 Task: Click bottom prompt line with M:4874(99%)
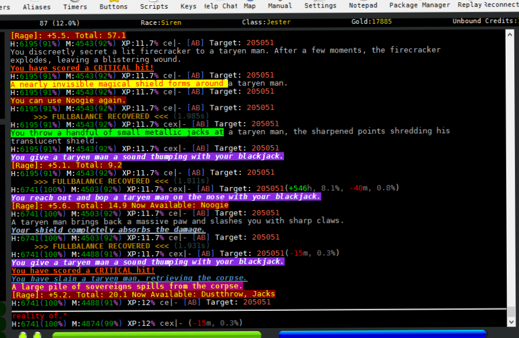pyautogui.click(x=127, y=323)
